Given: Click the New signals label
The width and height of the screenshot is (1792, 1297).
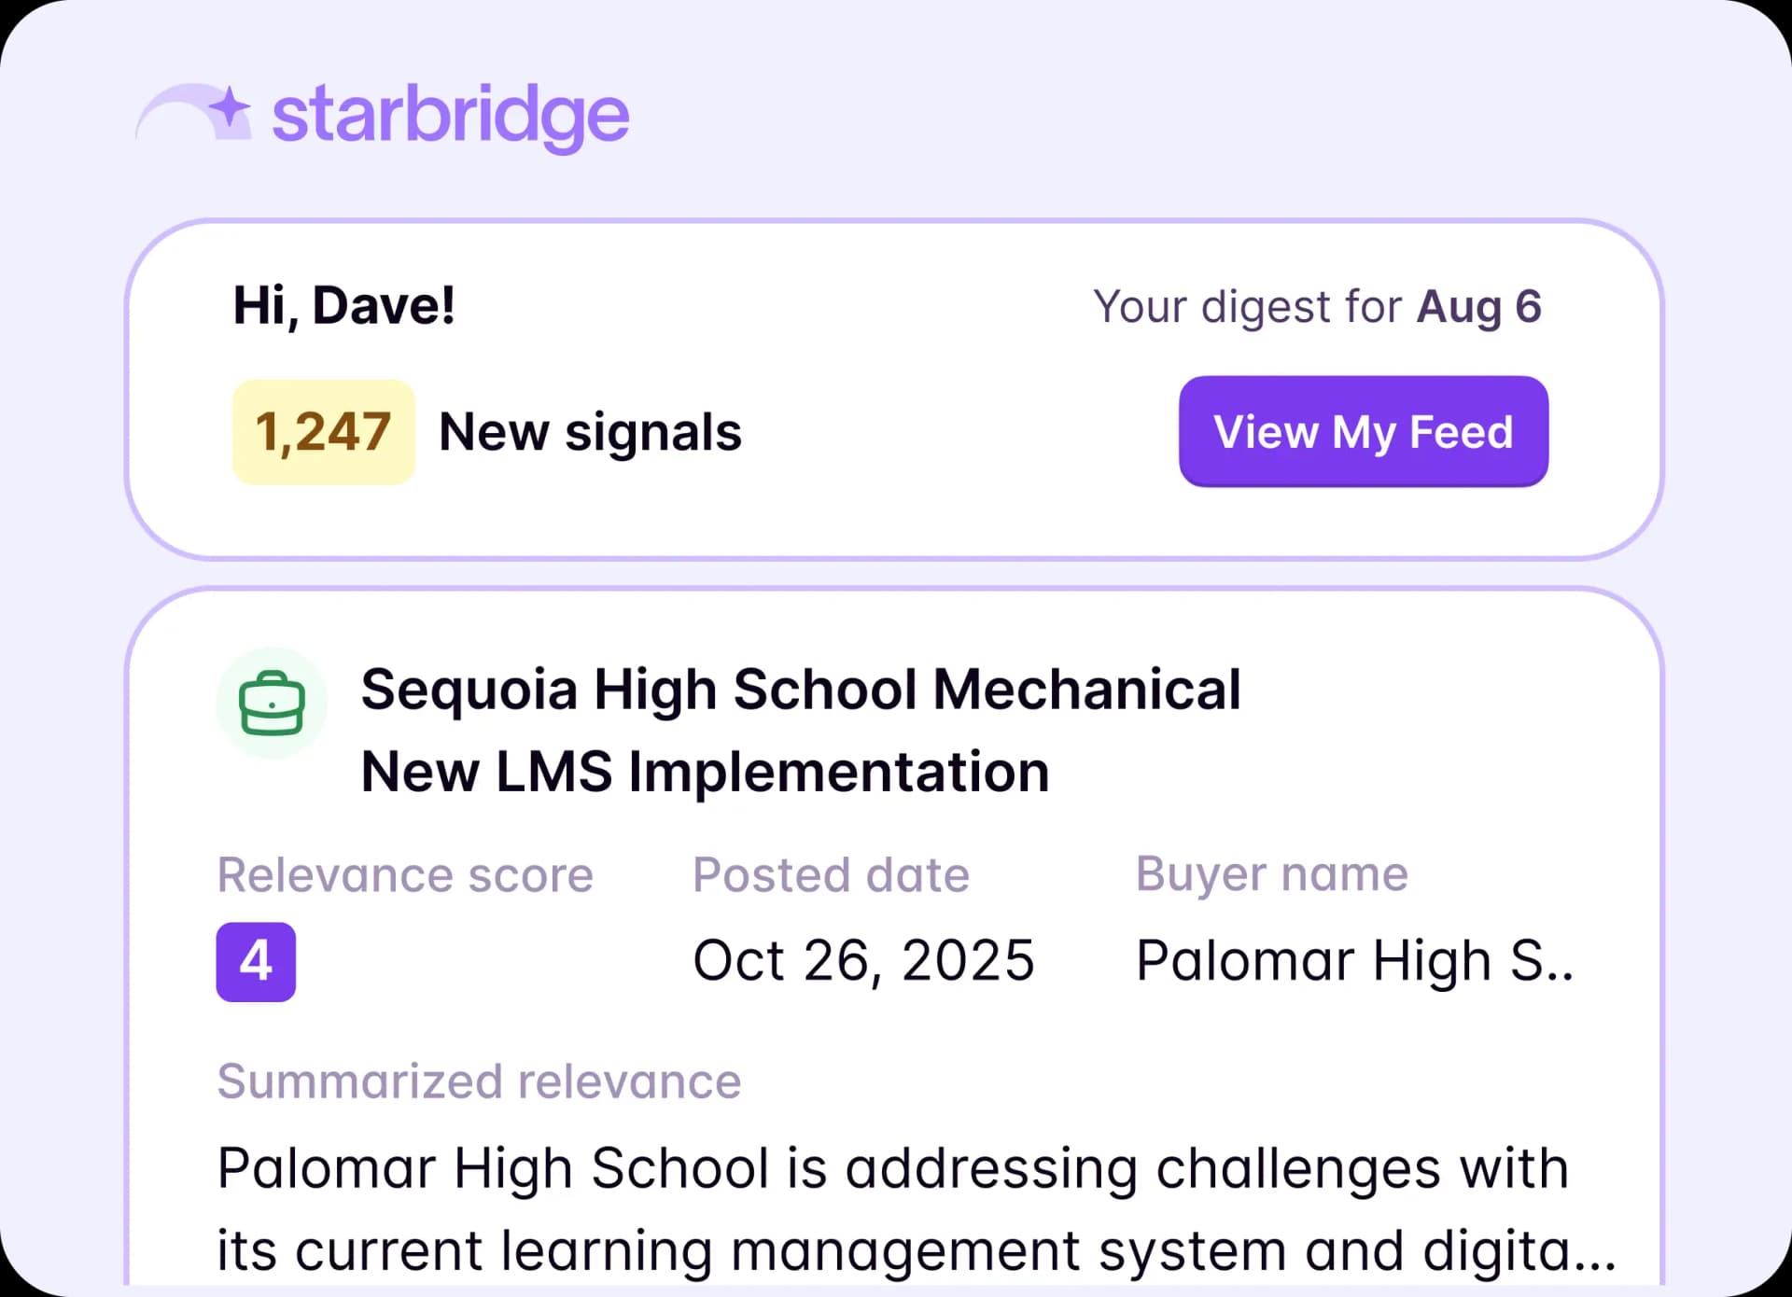Looking at the screenshot, I should click(590, 432).
